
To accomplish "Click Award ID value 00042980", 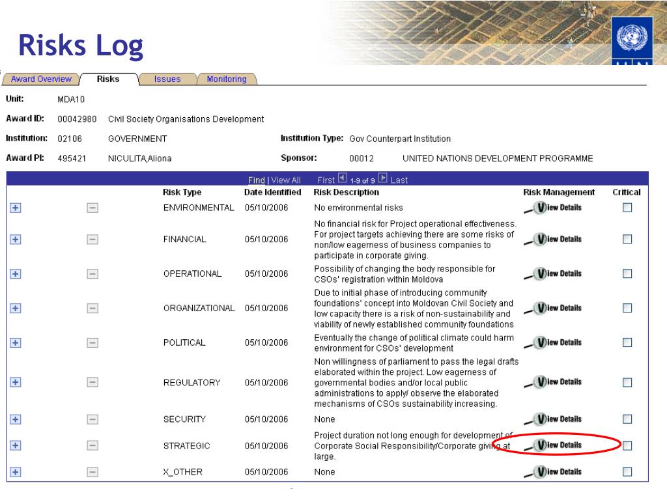I will pos(77,119).
